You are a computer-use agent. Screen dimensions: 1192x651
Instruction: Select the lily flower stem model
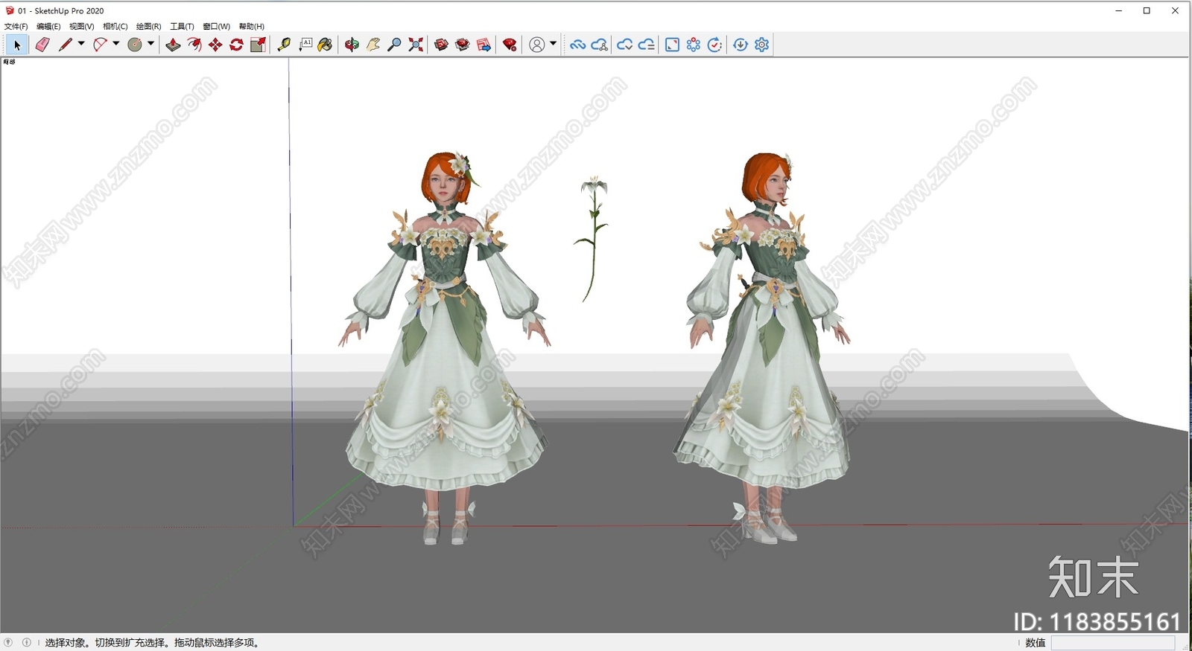coord(592,240)
